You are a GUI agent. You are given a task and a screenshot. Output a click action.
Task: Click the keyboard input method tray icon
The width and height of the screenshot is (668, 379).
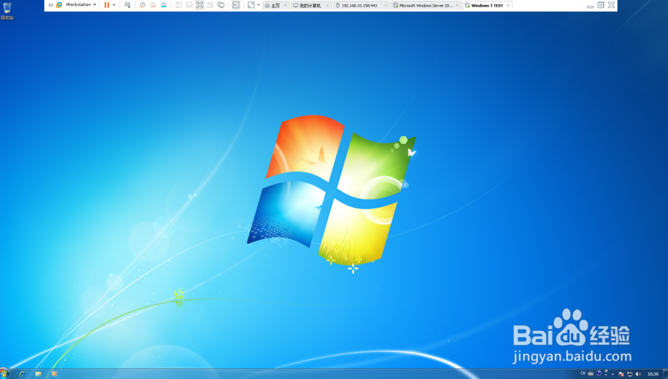(591, 373)
